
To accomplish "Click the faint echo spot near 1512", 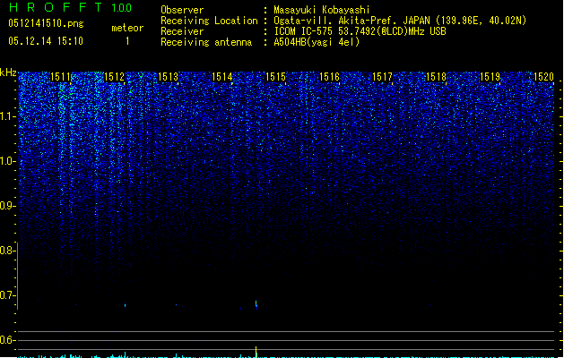I will coord(126,305).
